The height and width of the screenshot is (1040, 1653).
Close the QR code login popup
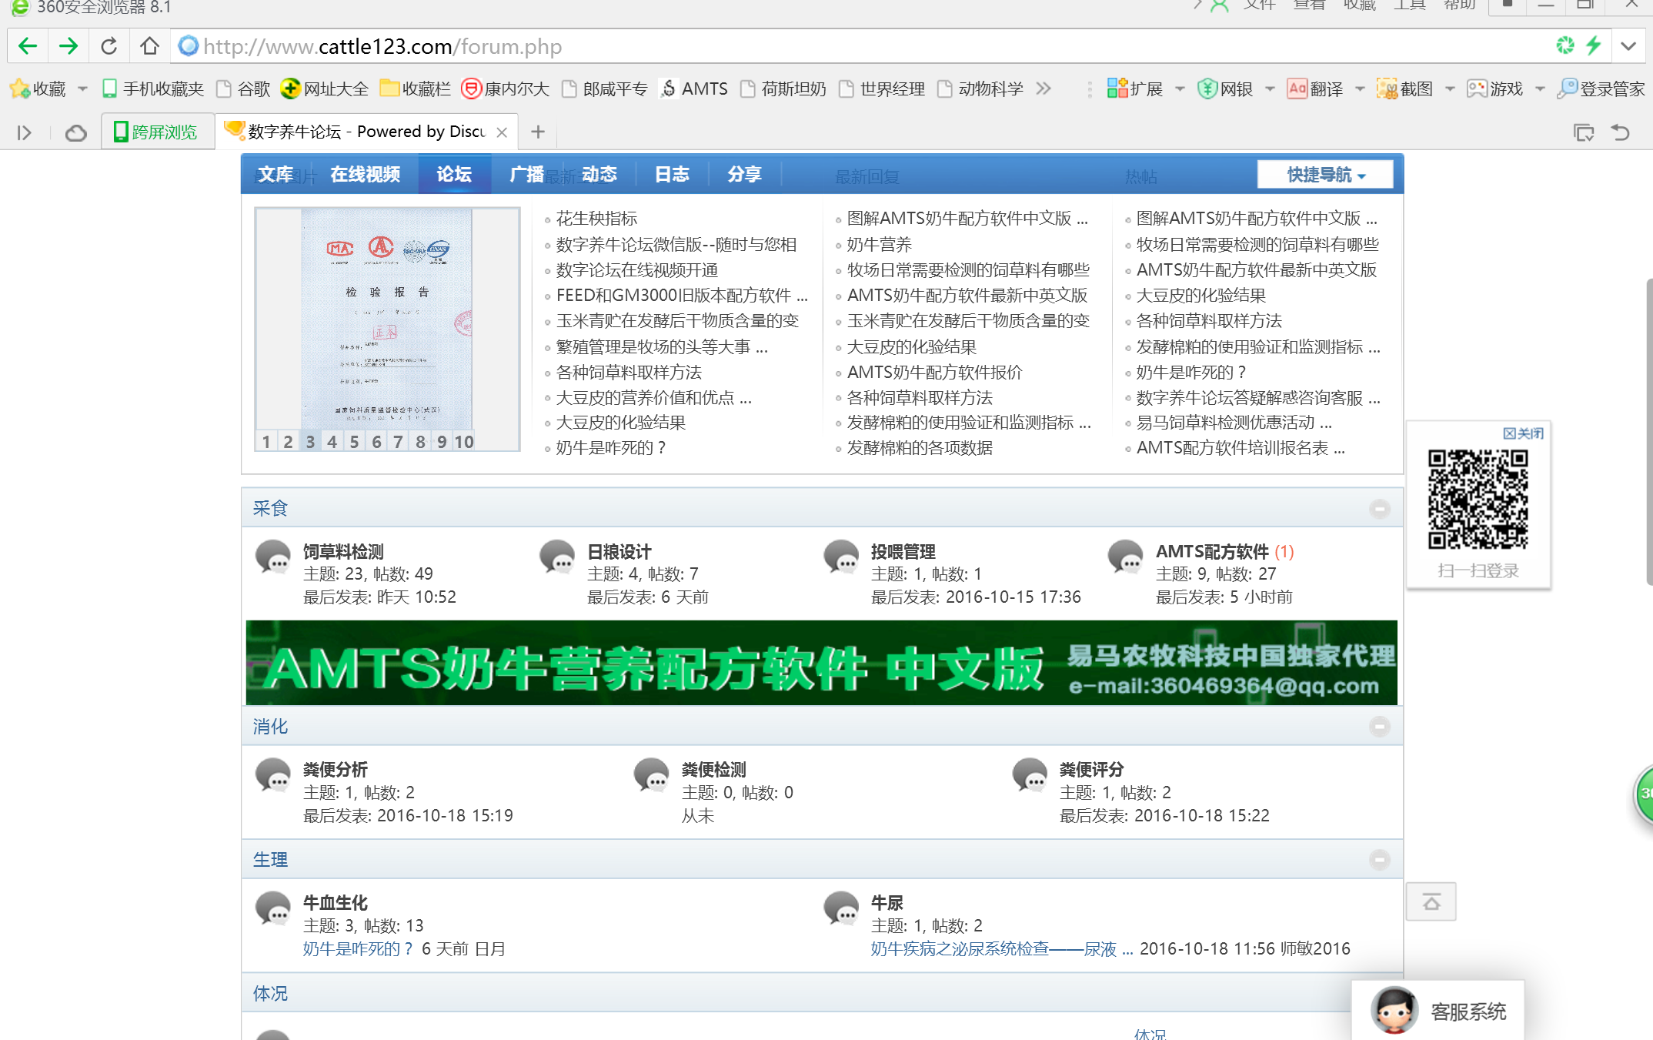point(1523,433)
